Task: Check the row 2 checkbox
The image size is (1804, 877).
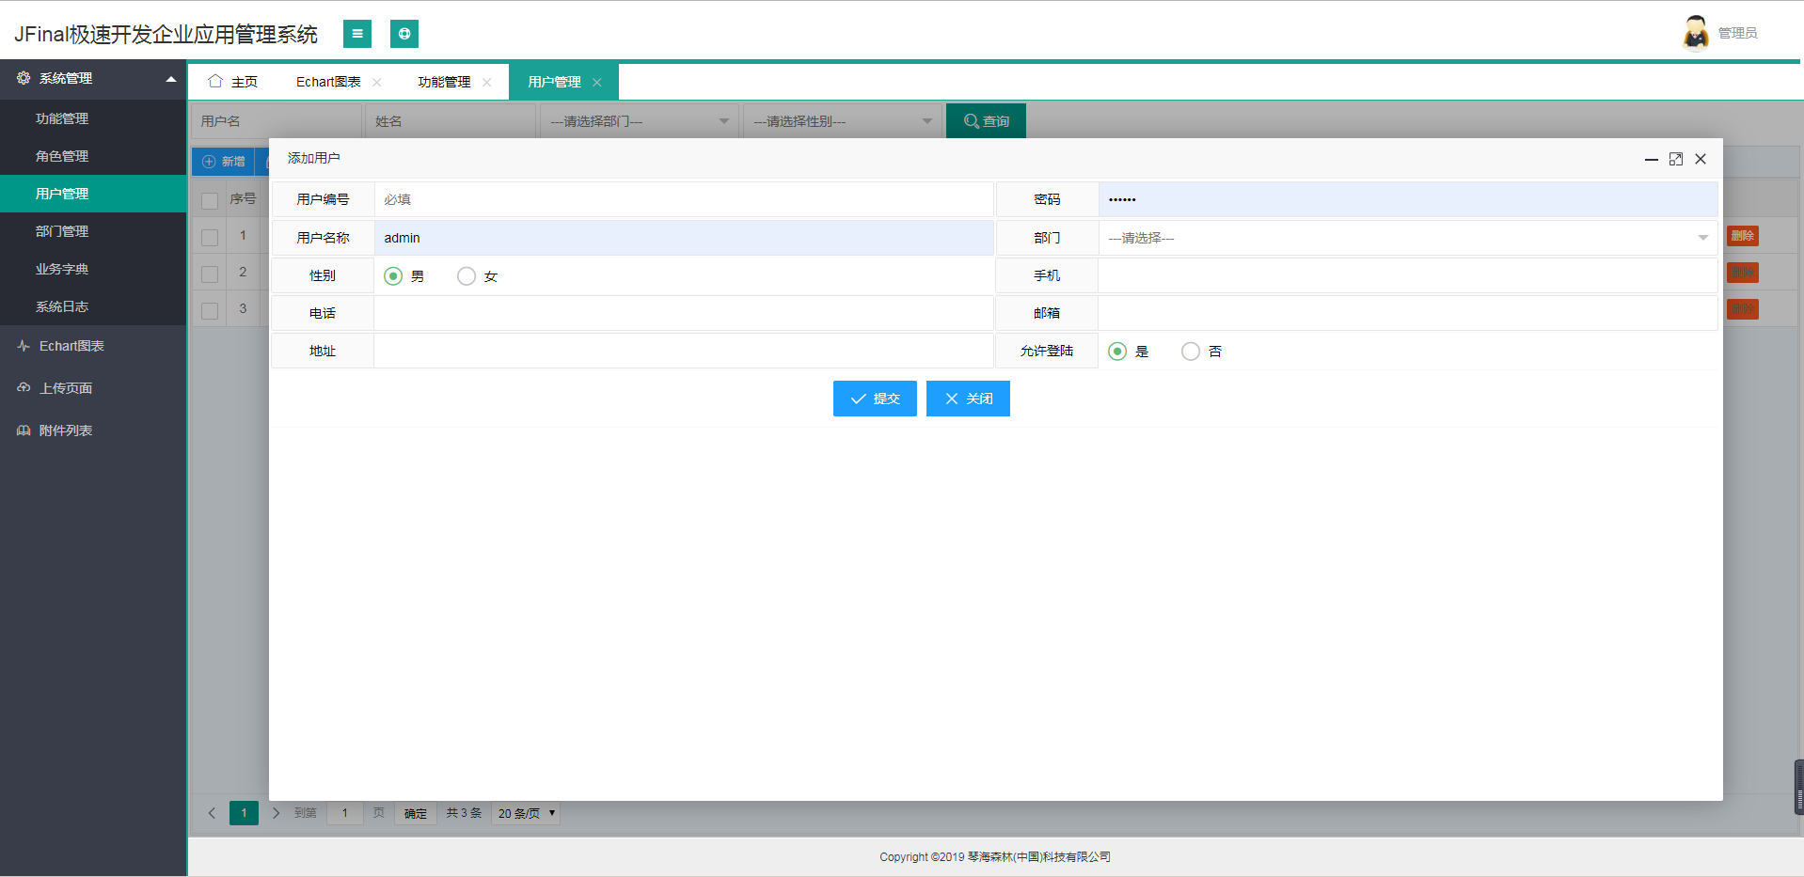Action: click(210, 274)
